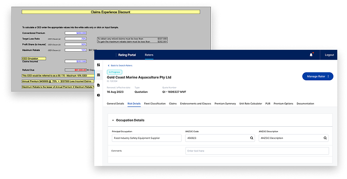
Task: Click the Quotation type value
Action: [x=141, y=92]
